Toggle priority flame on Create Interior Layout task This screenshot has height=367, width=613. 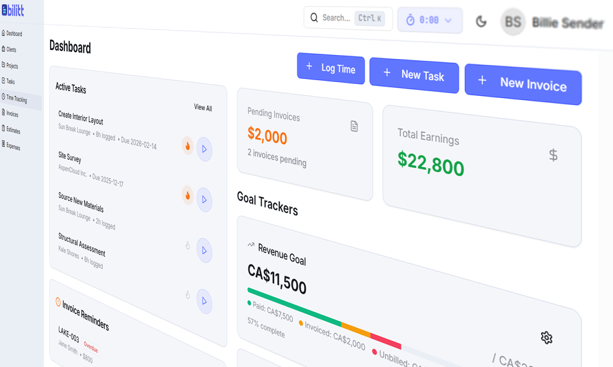coord(187,146)
